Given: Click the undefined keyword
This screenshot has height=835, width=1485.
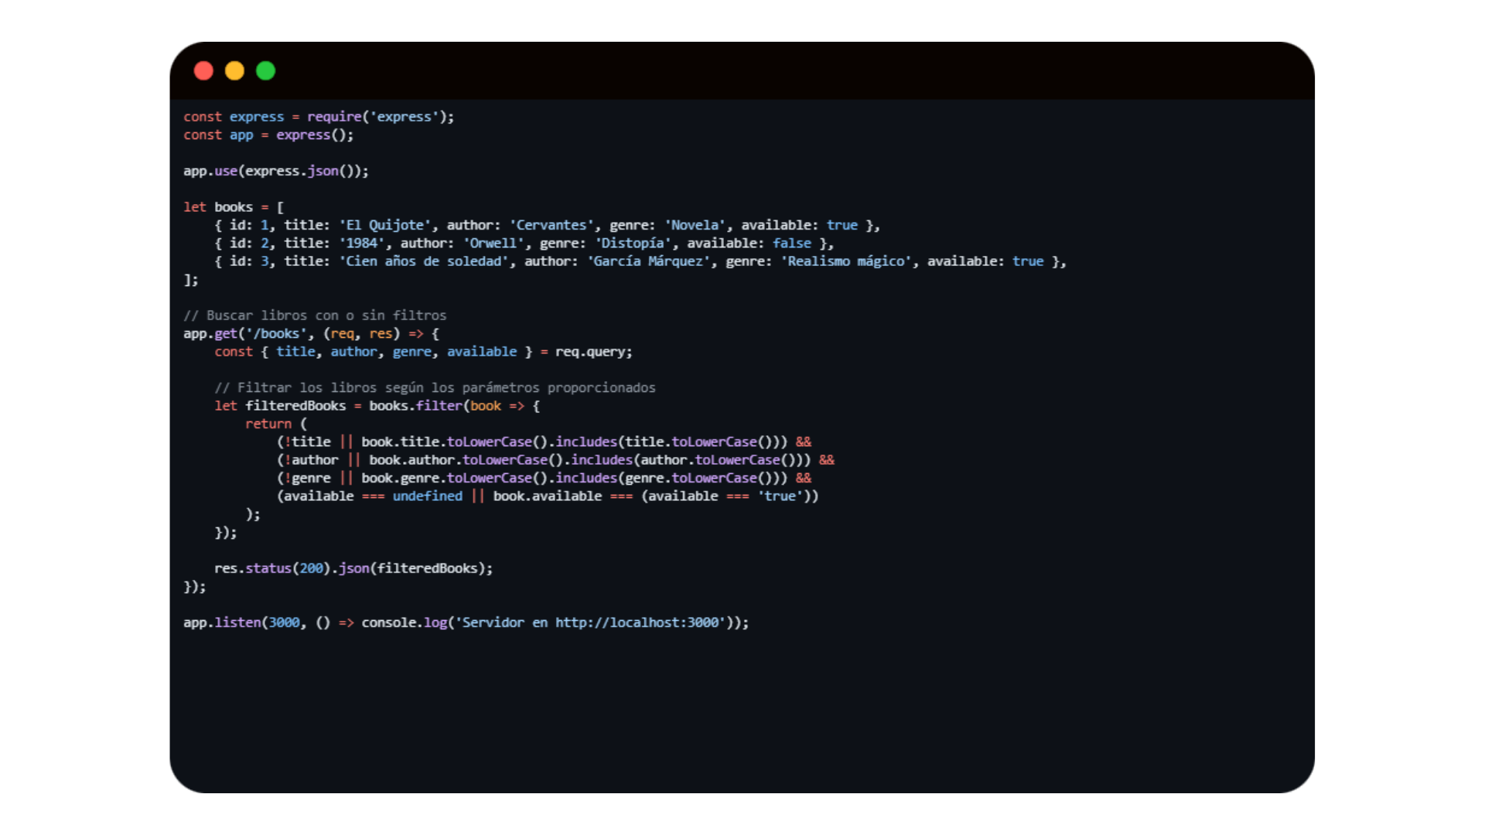Looking at the screenshot, I should click(427, 496).
